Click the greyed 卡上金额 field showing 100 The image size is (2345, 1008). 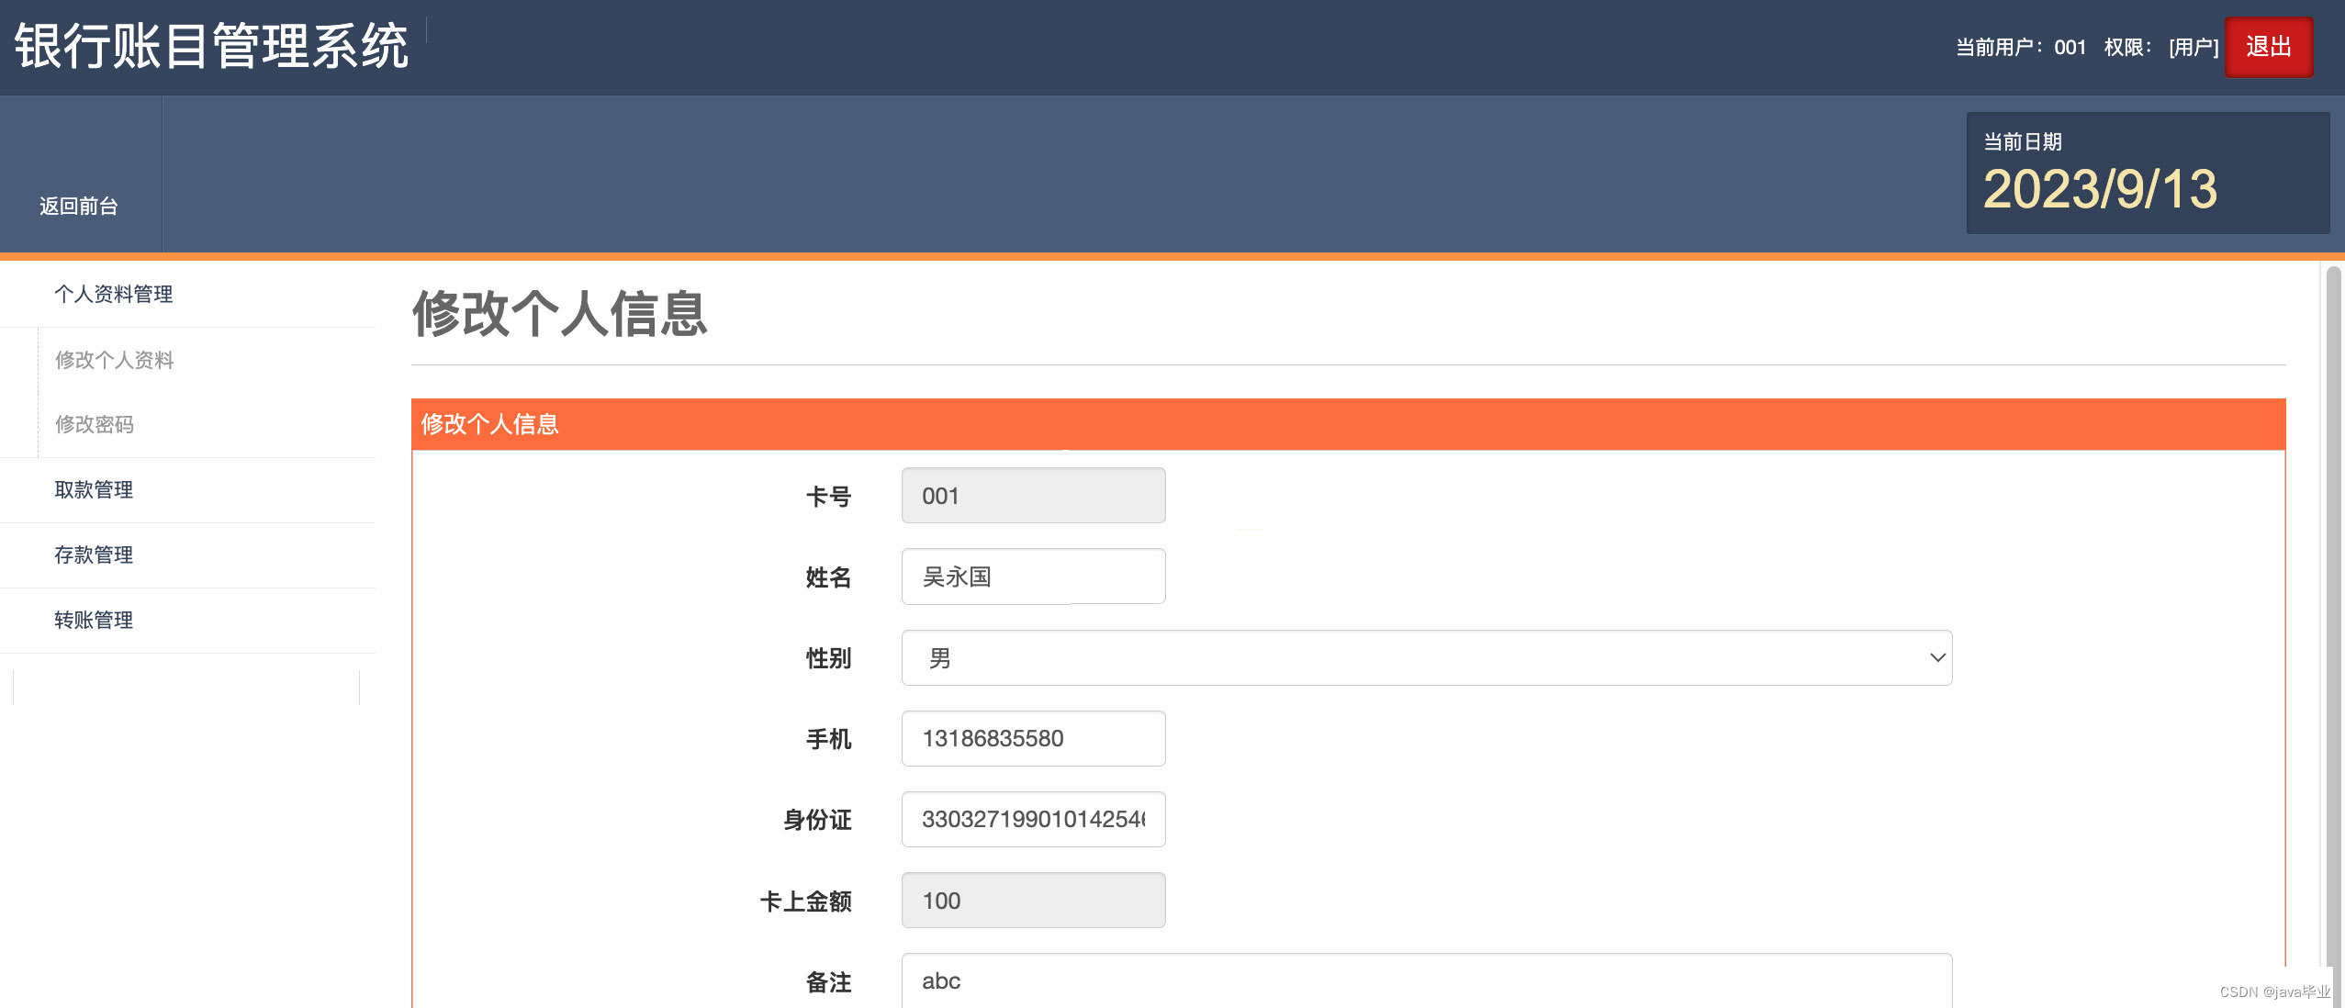pyautogui.click(x=1033, y=900)
